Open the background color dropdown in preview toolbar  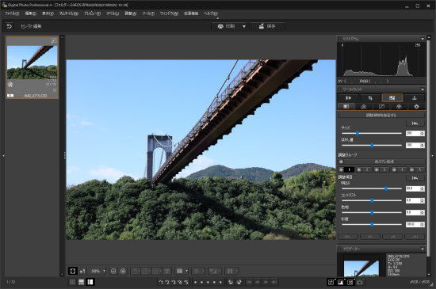coord(186,271)
